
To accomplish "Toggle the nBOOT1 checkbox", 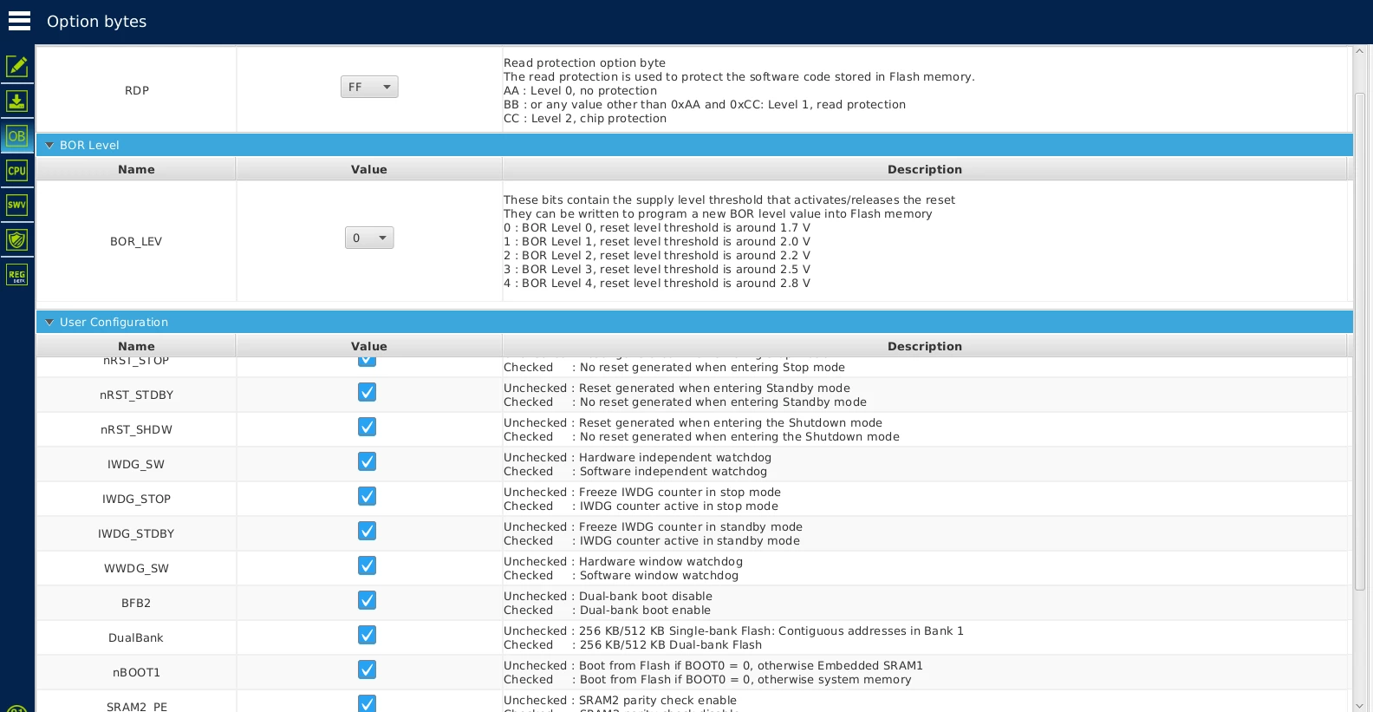I will [x=368, y=670].
